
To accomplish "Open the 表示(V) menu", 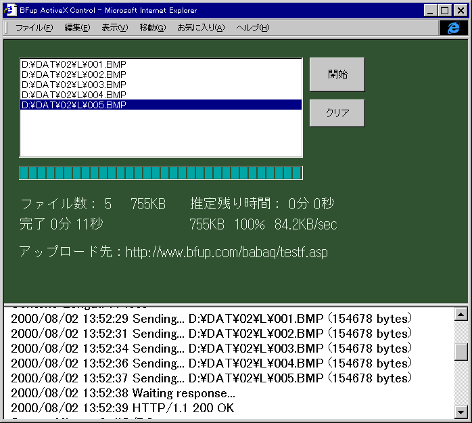I will pyautogui.click(x=115, y=28).
